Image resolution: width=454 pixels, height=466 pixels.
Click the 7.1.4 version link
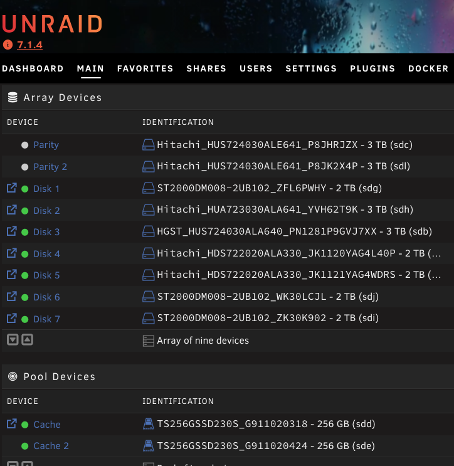coord(29,45)
